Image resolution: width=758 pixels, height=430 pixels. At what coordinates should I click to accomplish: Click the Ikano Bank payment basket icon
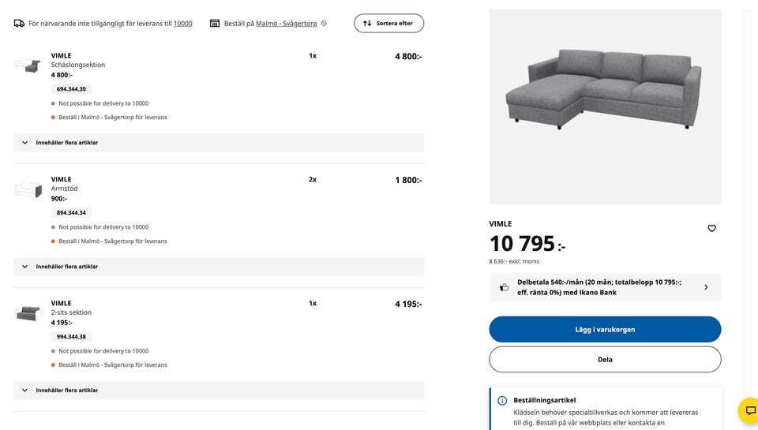tap(505, 287)
